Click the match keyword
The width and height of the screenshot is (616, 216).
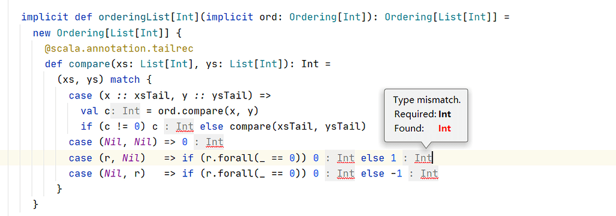coord(125,80)
